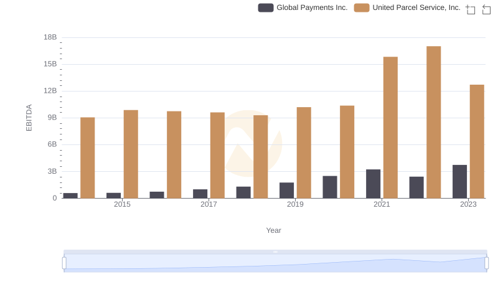Click the 2021 United Parcel Service bar
Image resolution: width=498 pixels, height=287 pixels.
(x=390, y=128)
